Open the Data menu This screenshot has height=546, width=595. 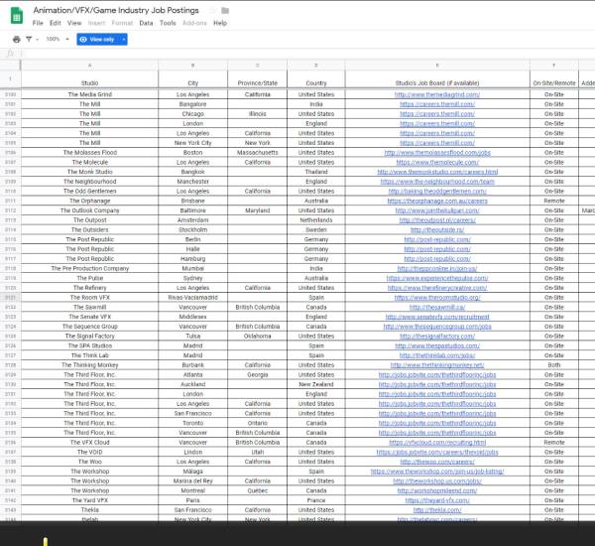click(146, 23)
